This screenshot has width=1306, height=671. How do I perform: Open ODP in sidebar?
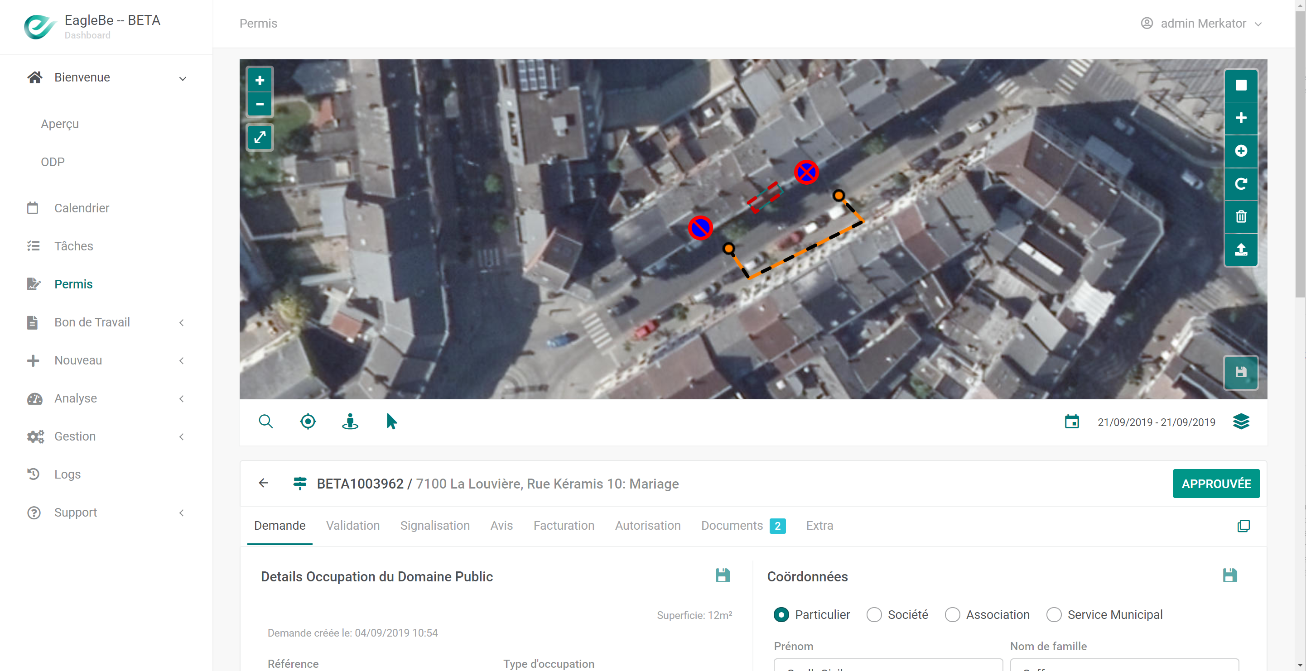53,162
